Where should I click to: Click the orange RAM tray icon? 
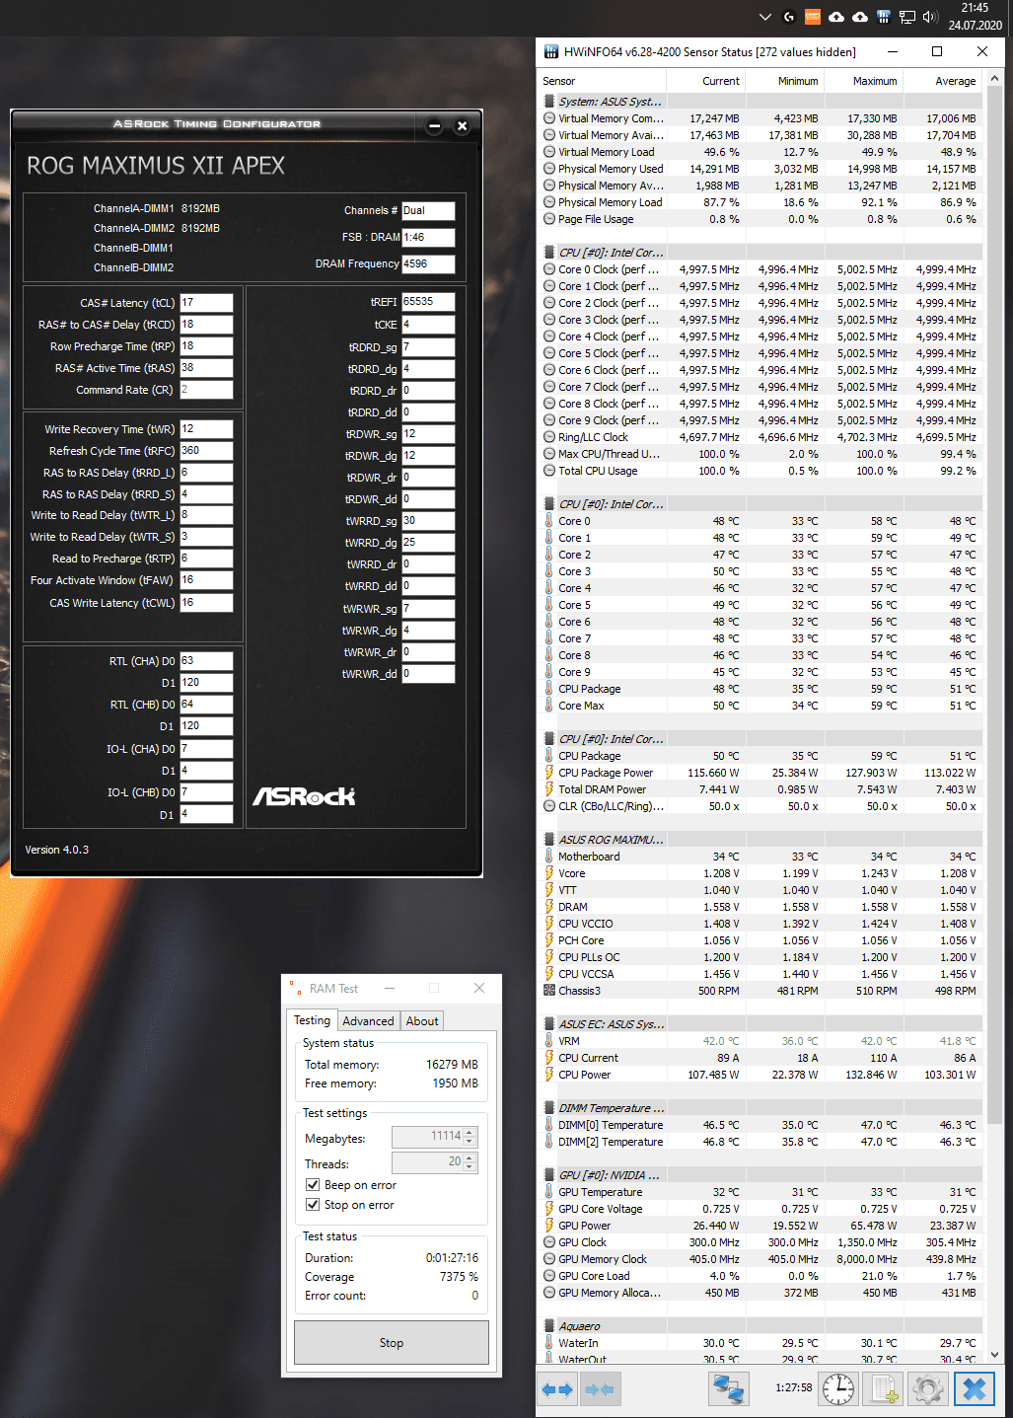[813, 17]
